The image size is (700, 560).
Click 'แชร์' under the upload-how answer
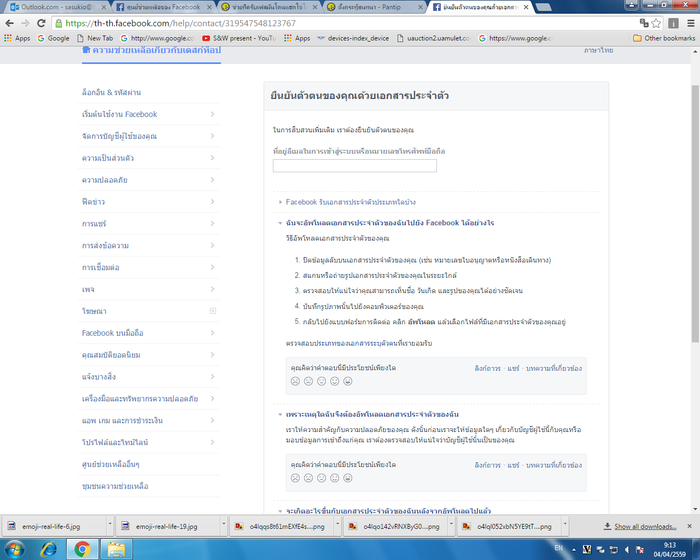(514, 368)
